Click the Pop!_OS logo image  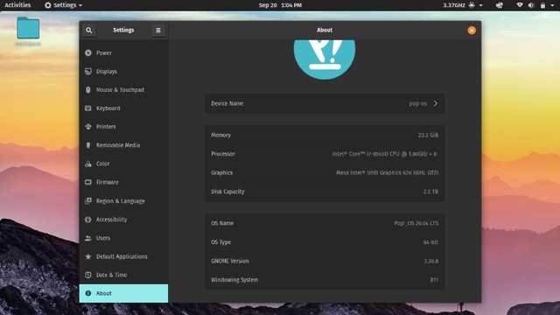pyautogui.click(x=325, y=59)
